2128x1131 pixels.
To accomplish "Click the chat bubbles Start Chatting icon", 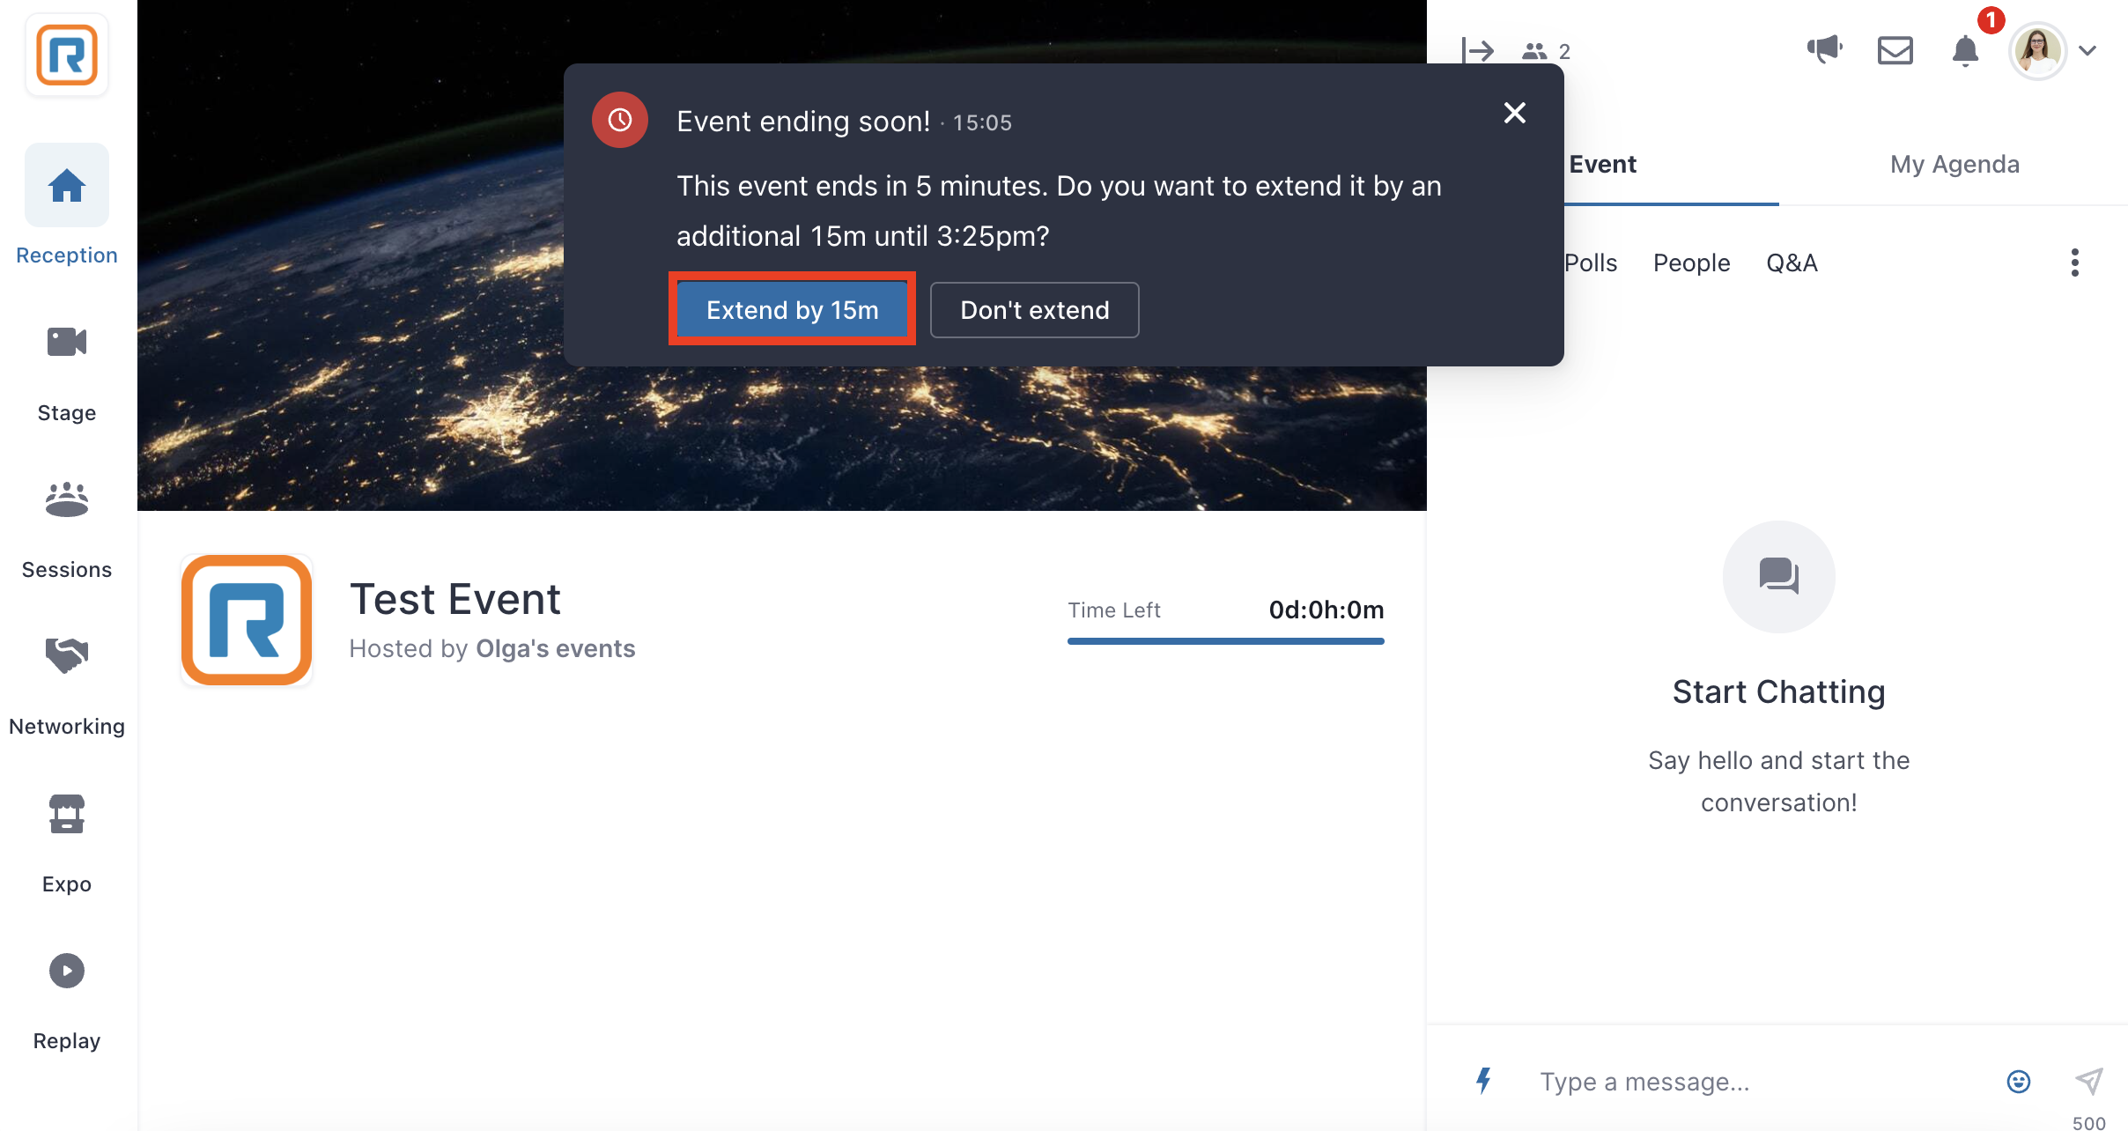I will pyautogui.click(x=1779, y=577).
